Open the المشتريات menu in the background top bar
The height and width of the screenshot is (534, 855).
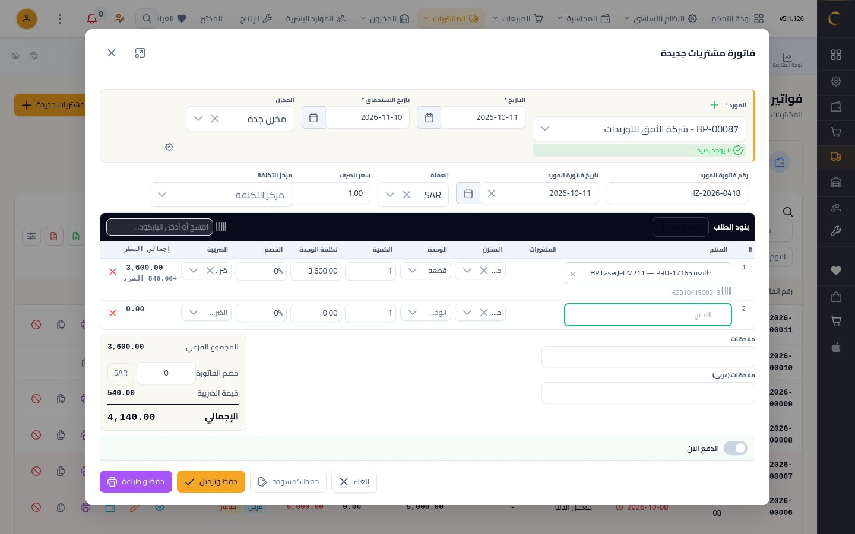tap(451, 19)
